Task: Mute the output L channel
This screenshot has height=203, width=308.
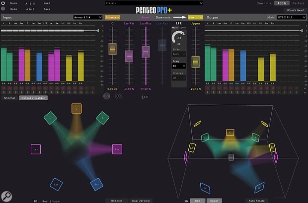Action: click(x=208, y=88)
